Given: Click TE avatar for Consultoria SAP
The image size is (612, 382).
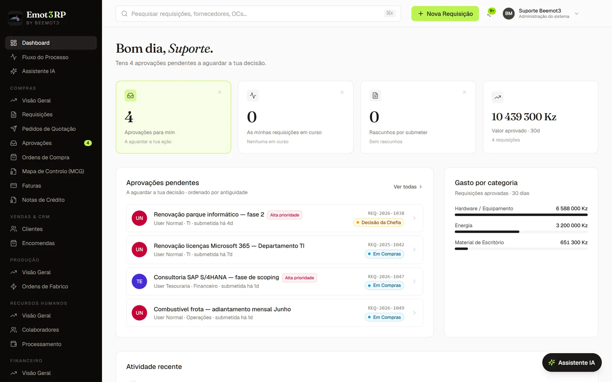Looking at the screenshot, I should pos(139,282).
